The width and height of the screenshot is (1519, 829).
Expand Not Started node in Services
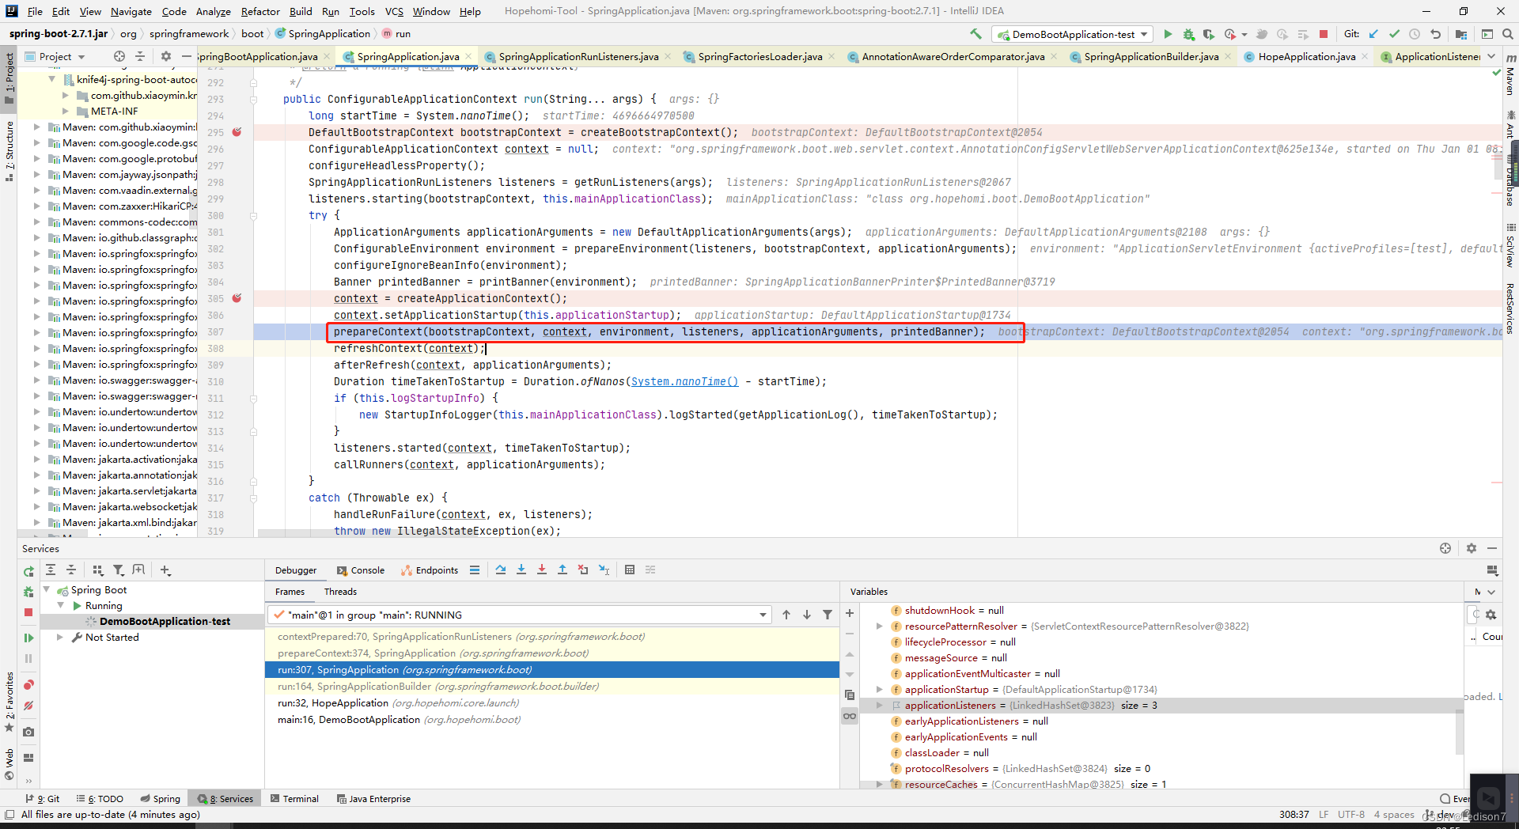click(60, 637)
